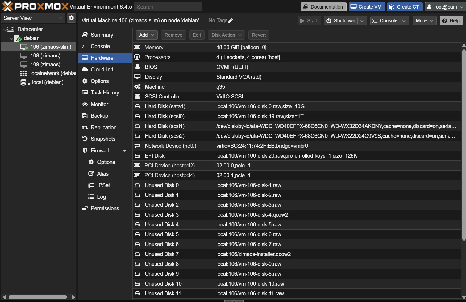
Task: Open Cloud-Init settings
Action: [x=102, y=69]
